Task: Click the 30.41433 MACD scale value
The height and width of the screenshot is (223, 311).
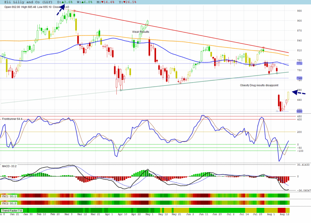Action: (303, 165)
